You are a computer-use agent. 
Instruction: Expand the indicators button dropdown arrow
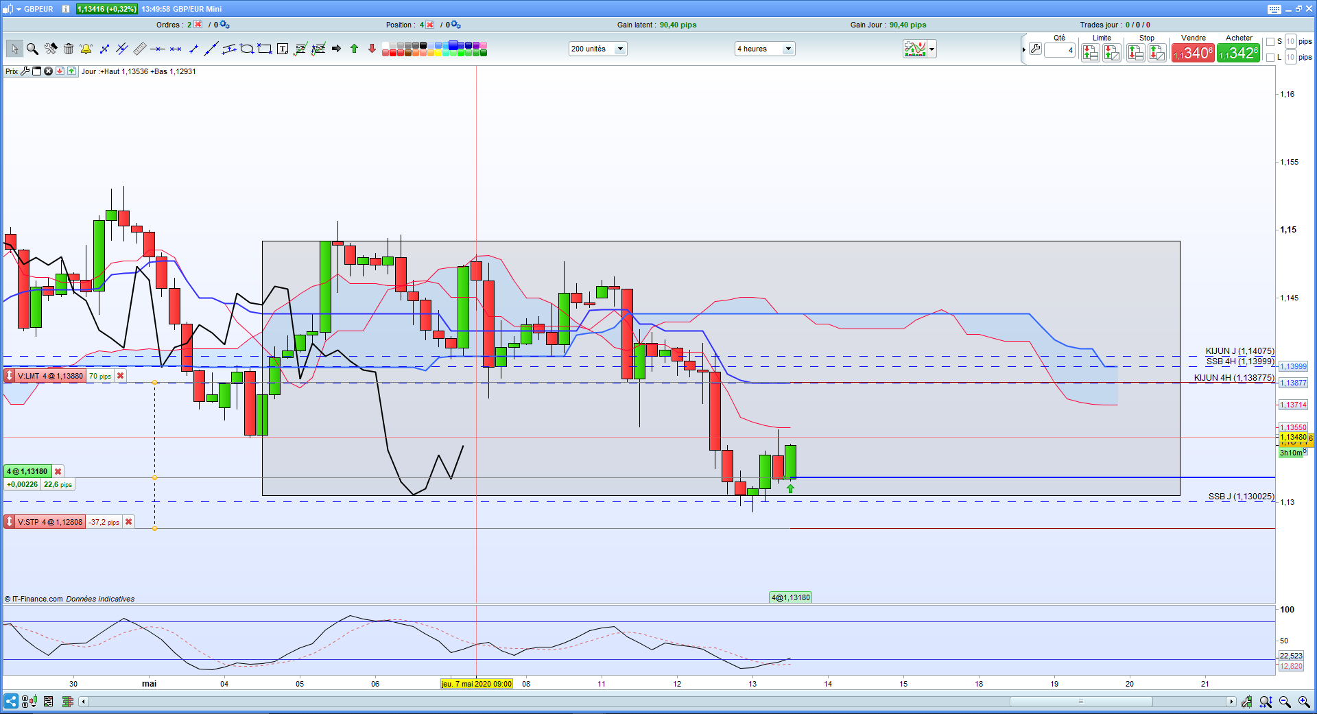(932, 49)
